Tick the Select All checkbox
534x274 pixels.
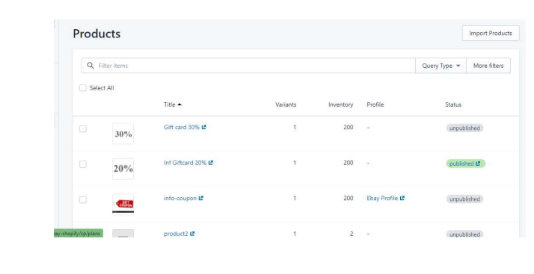[x=83, y=88]
